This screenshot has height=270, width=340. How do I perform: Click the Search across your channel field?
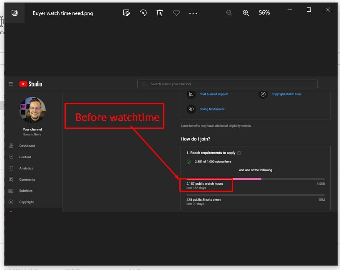point(227,84)
